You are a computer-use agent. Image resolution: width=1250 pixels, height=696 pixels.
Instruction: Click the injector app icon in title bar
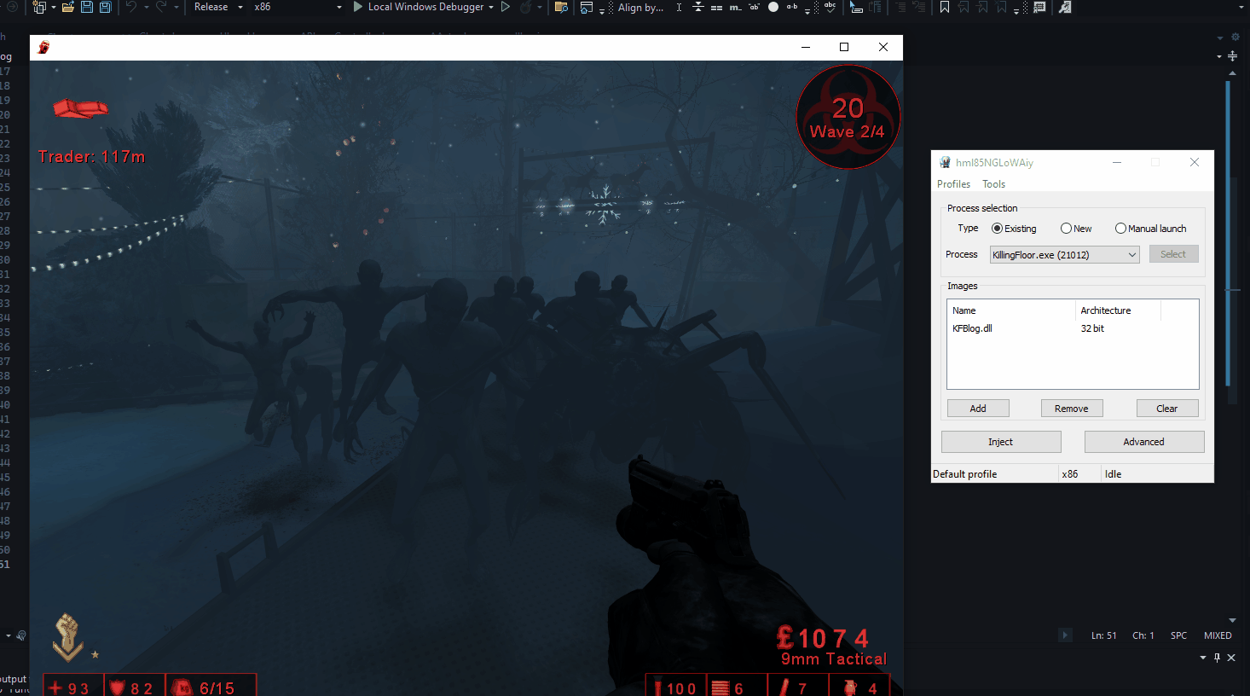pos(945,162)
